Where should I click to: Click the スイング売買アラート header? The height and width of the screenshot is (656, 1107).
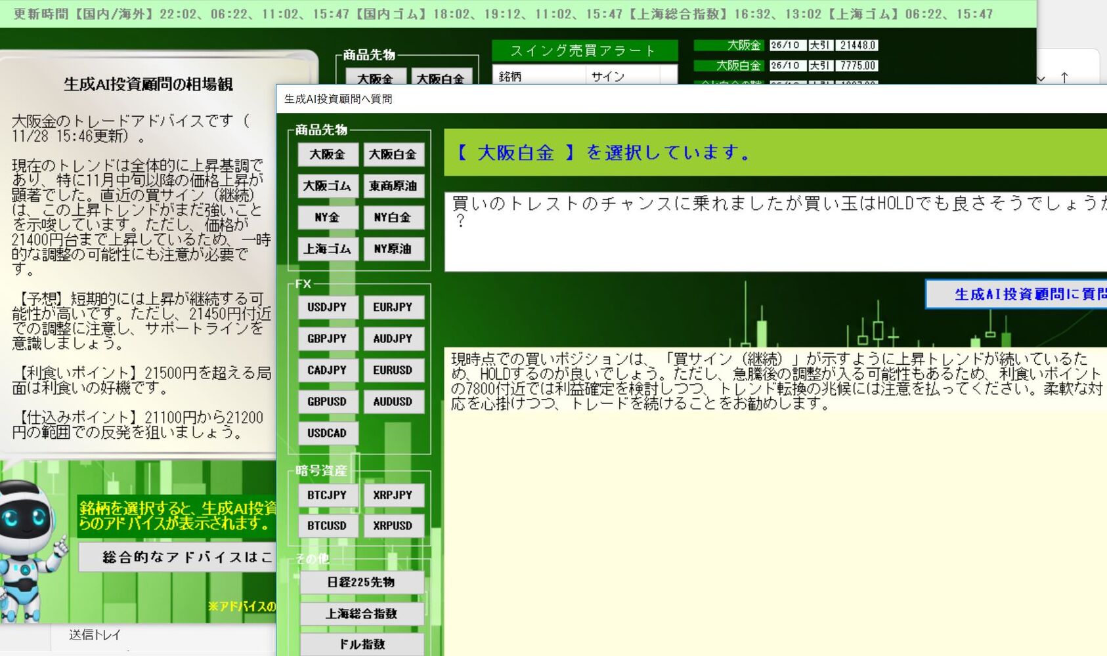[584, 51]
